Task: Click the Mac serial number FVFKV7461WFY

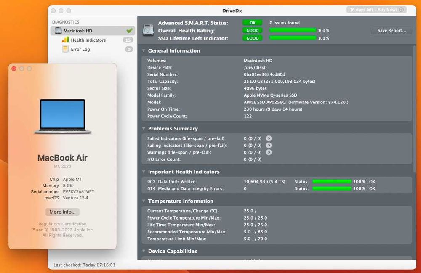Action: [79, 192]
